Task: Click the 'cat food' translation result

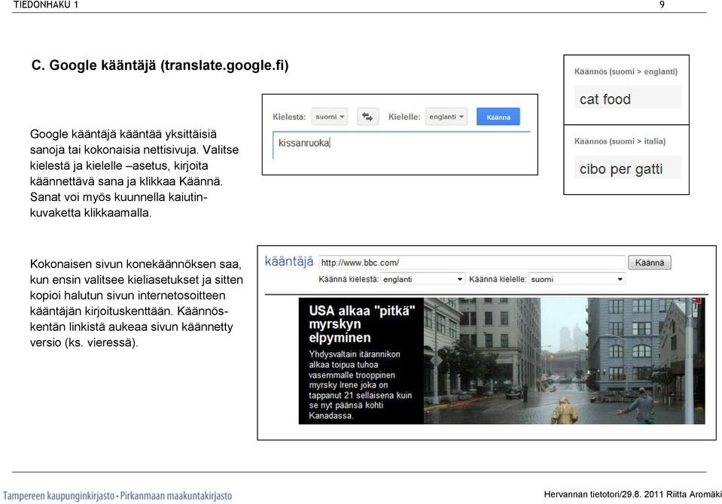Action: [x=605, y=99]
